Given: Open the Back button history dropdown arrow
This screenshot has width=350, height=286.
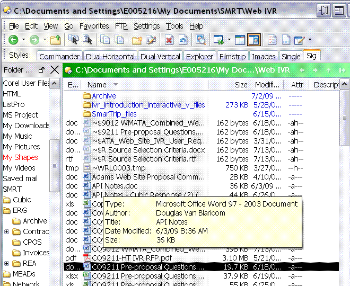Looking at the screenshot, I should point(23,40).
